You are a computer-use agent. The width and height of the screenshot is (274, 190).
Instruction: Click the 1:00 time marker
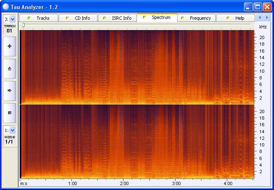(x=73, y=183)
